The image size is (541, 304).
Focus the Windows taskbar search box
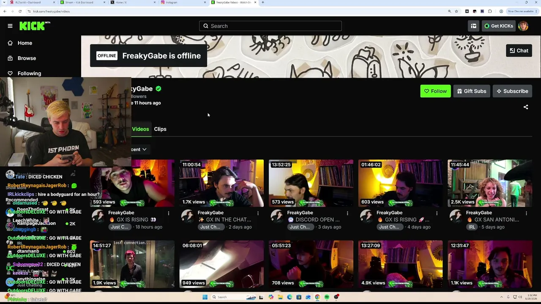[233, 297]
